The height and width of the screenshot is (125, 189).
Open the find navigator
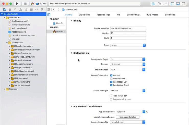click(15, 9)
